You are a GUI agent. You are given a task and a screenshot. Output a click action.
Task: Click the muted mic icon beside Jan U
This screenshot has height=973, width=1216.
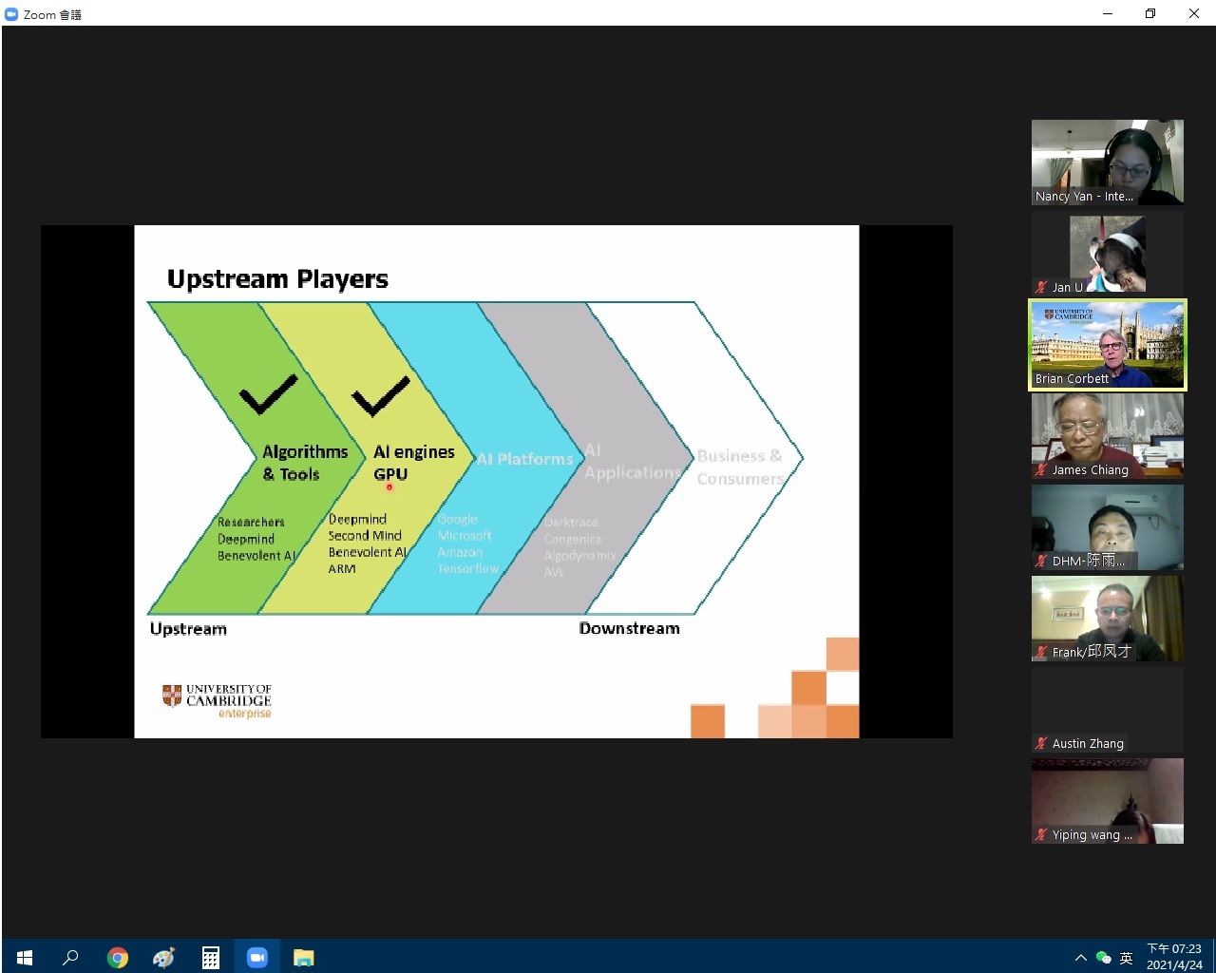(x=1041, y=287)
